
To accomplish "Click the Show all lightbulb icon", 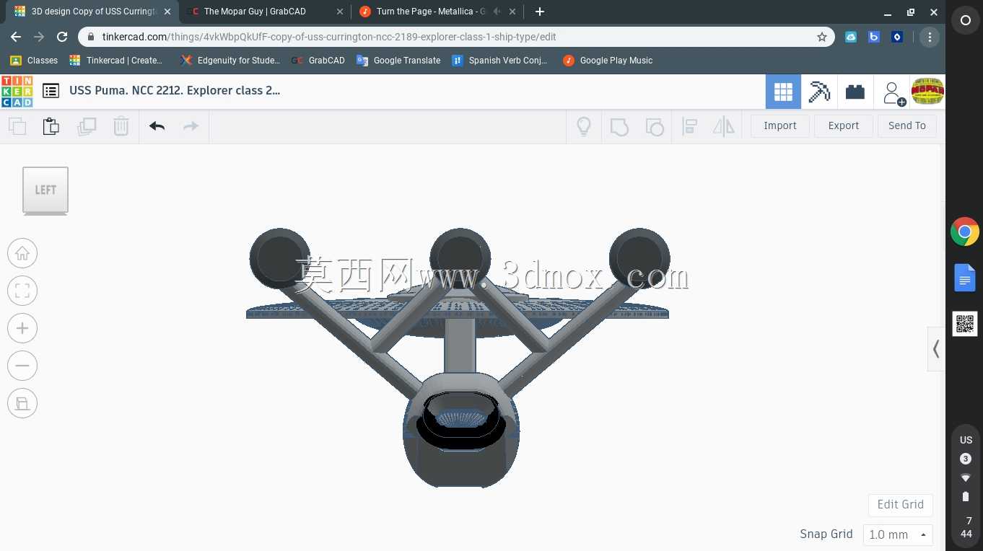I will point(584,126).
